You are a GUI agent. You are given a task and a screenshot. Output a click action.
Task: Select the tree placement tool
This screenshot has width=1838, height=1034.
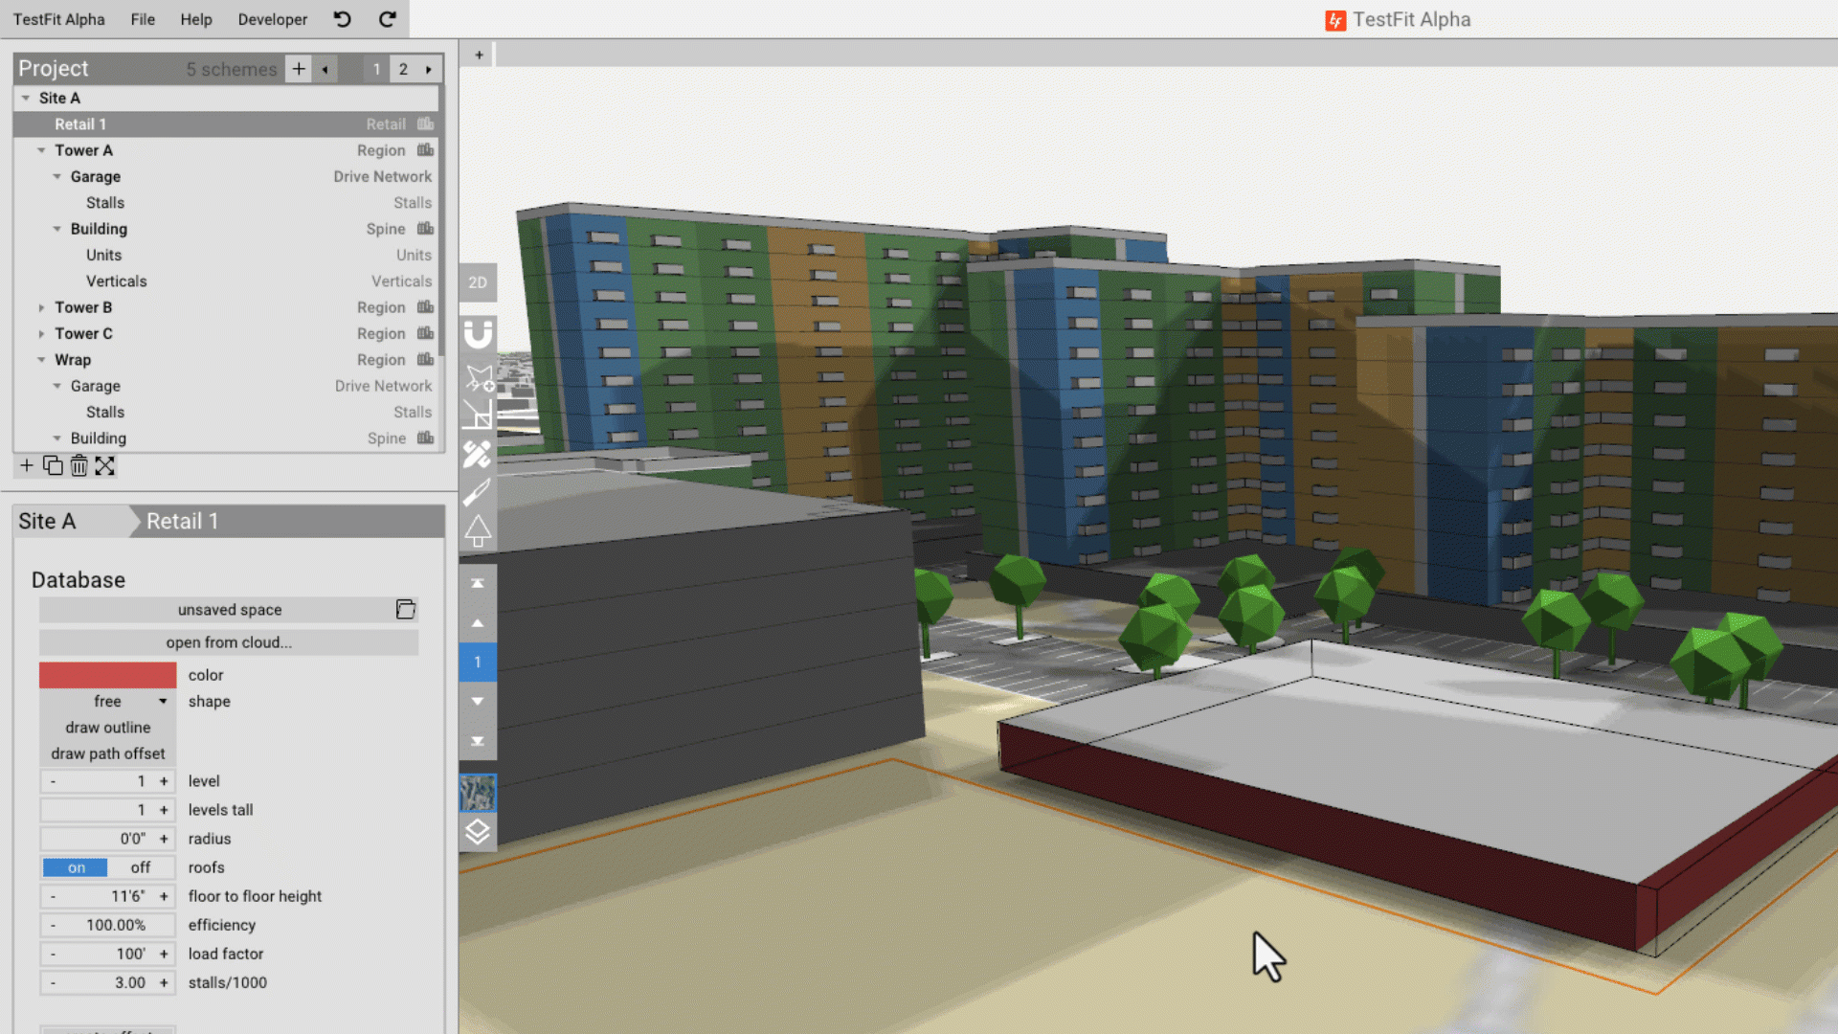(478, 530)
